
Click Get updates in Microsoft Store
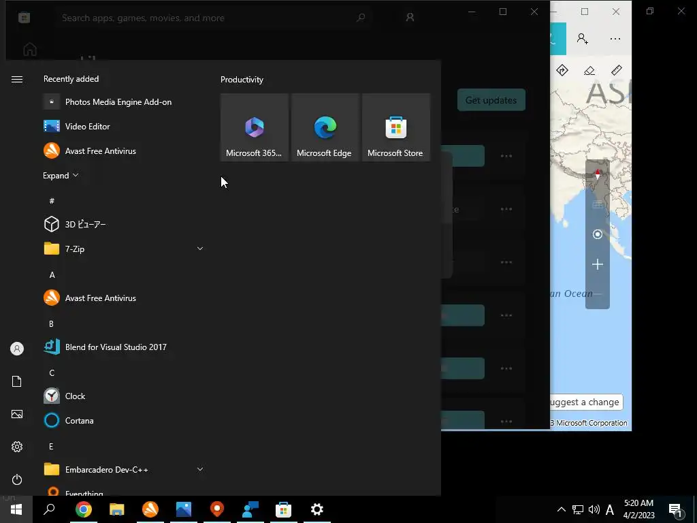(x=491, y=100)
